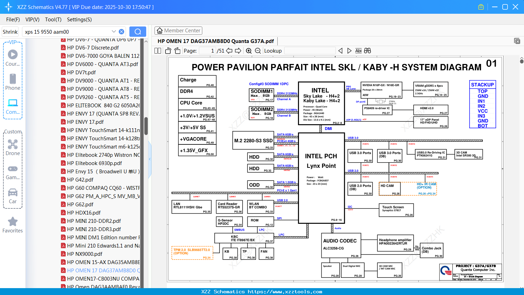Click the Lookup text field
Screen dimensions: 524x295
point(310,51)
